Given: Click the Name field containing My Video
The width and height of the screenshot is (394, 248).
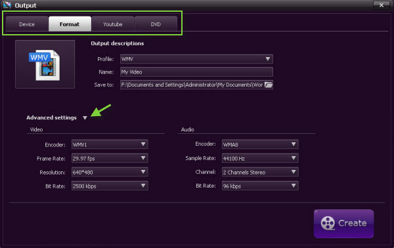Looking at the screenshot, I should (x=196, y=72).
